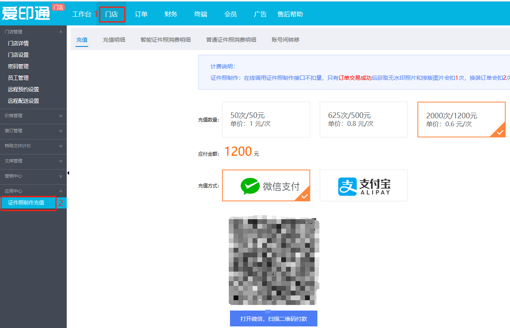The image size is (510, 328).
Task: Select the 支付宝 Alipay payment option
Action: click(363, 185)
